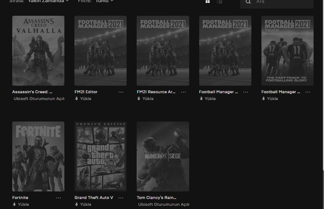
Task: Open Grand Theft Auto V cover
Action: [x=100, y=157]
